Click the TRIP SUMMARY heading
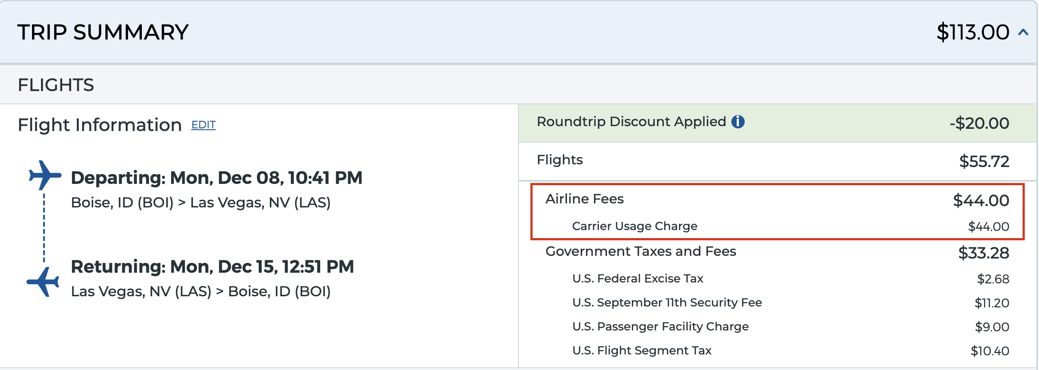Viewport: 1039px width, 370px height. pyautogui.click(x=103, y=32)
